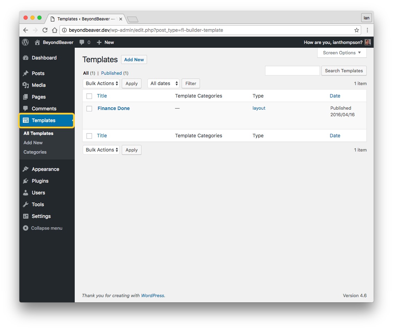Open the comments bubble icon in admin bar
393x330 pixels.
click(x=82, y=42)
